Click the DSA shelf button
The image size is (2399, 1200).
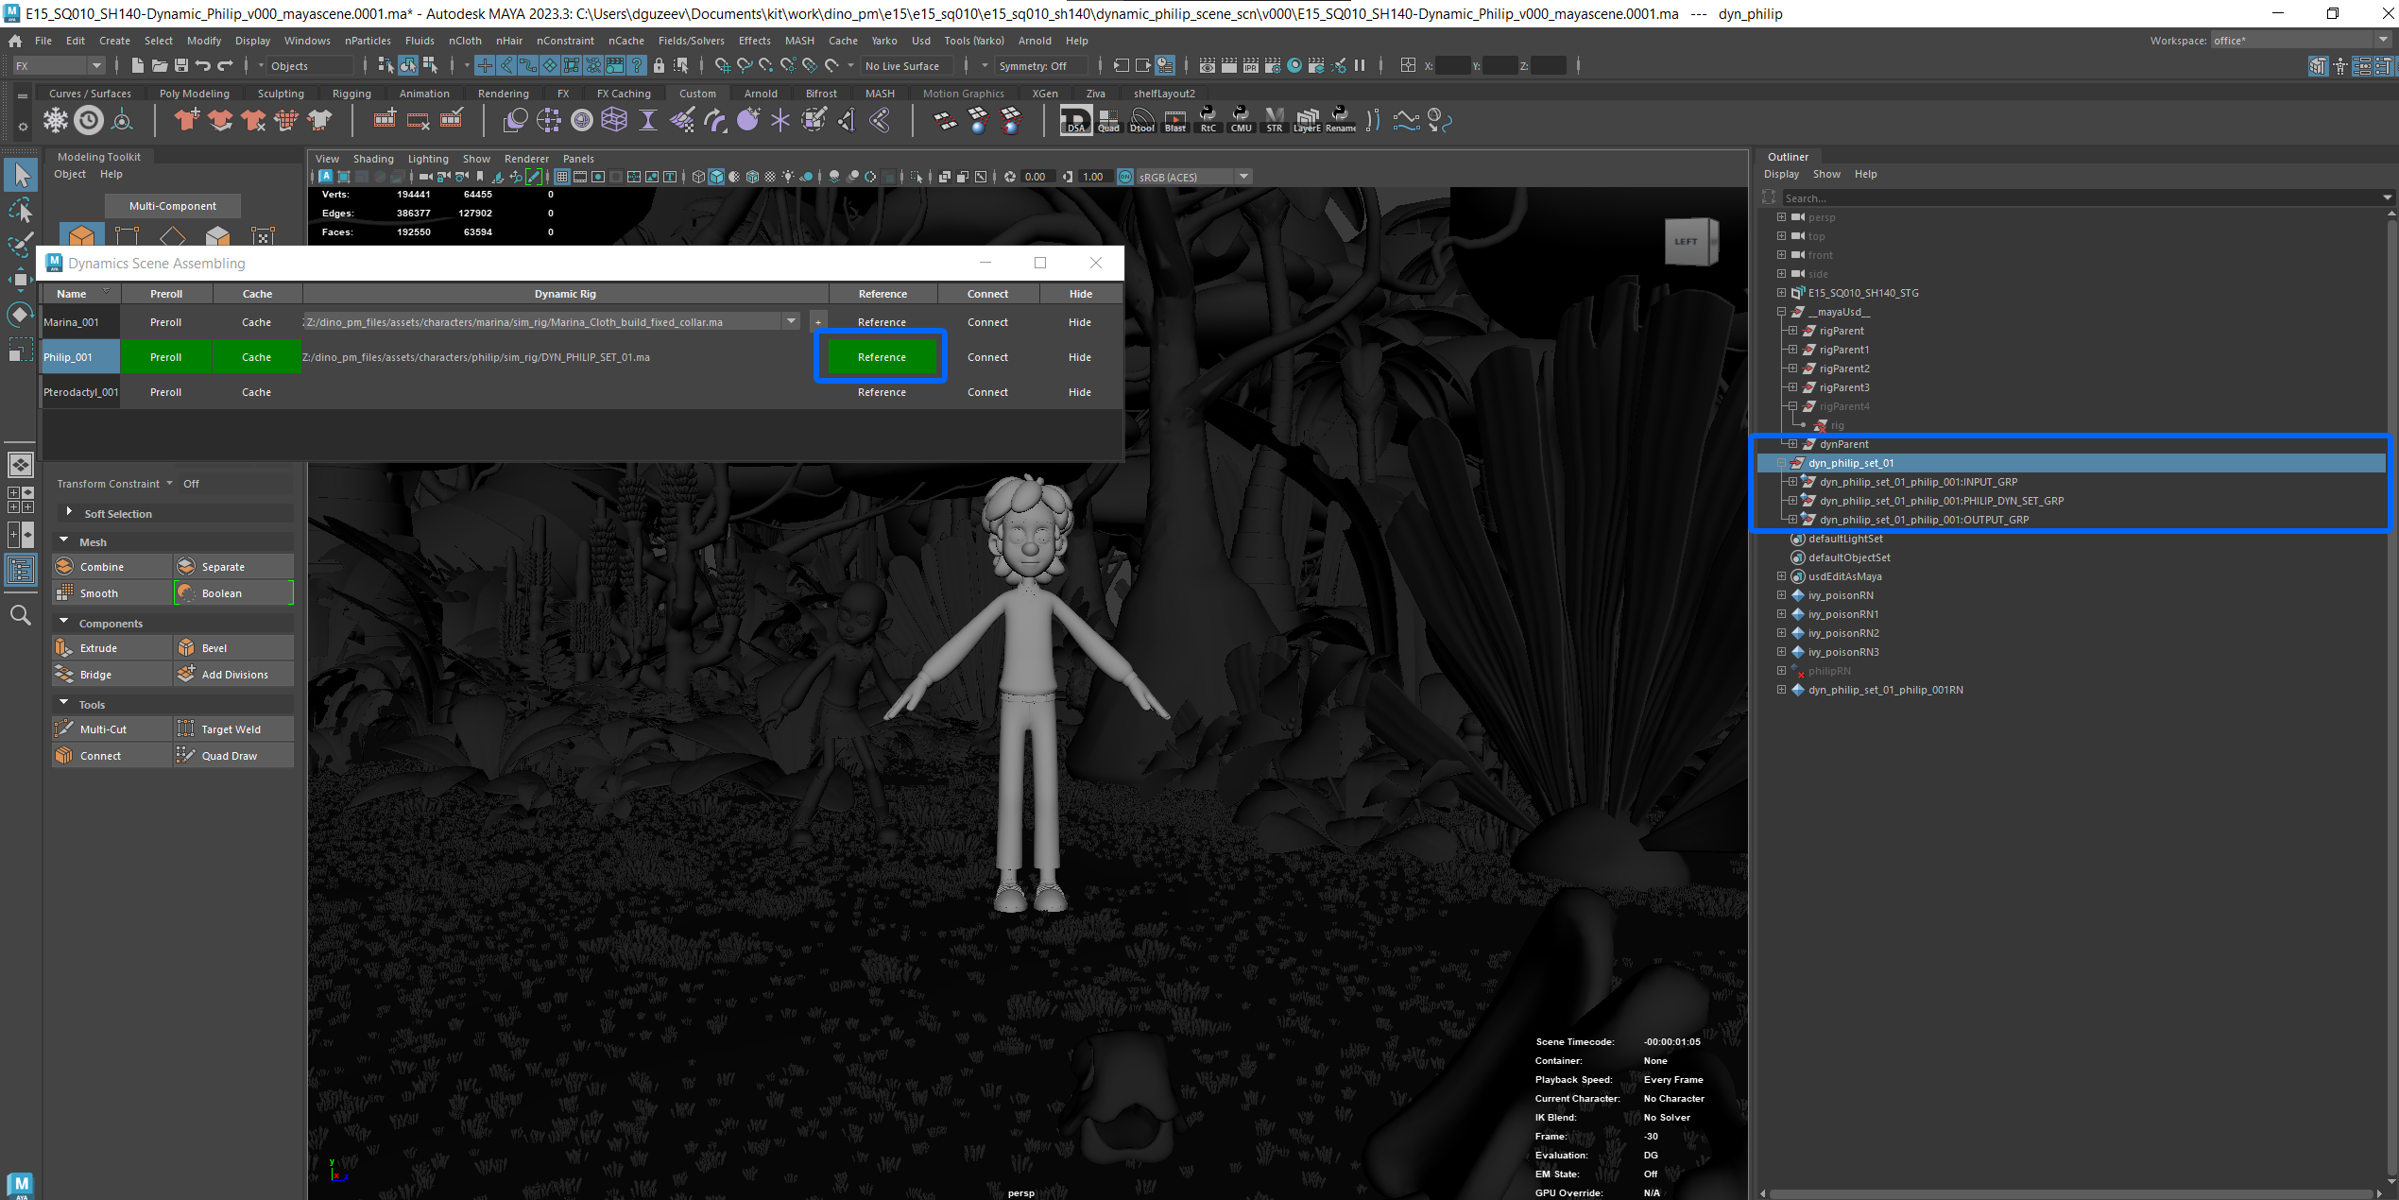click(1075, 120)
